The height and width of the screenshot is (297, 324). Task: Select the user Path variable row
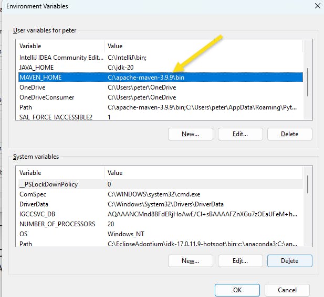click(161, 107)
